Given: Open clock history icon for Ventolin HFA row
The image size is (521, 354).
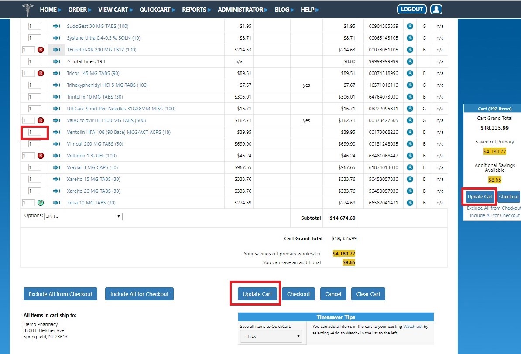Looking at the screenshot, I should tap(410, 132).
